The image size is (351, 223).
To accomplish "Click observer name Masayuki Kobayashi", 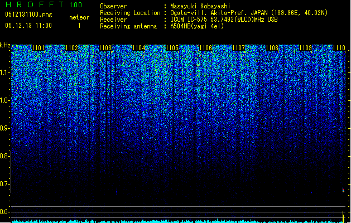I will (x=200, y=6).
